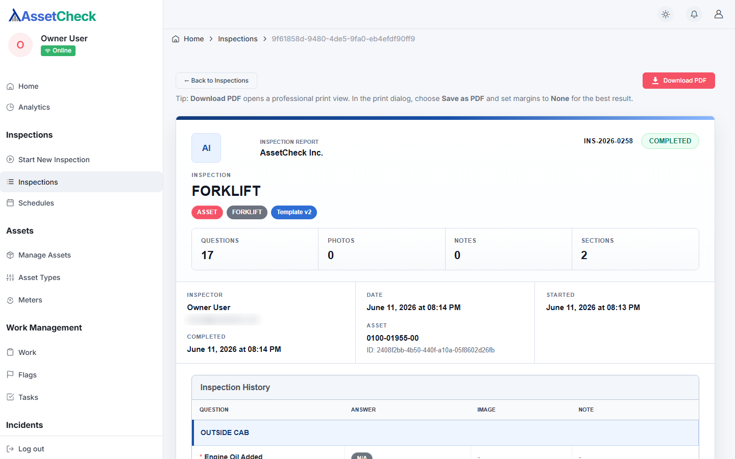Go to Schedules in the sidebar
Image resolution: width=735 pixels, height=459 pixels.
click(x=82, y=203)
